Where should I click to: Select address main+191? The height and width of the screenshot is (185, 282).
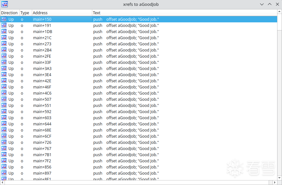click(42, 25)
